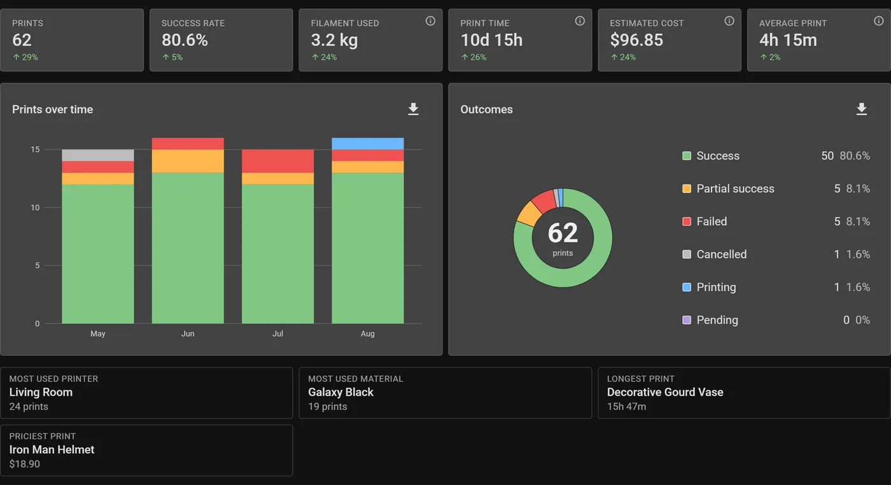Click the 15h 47m longest print duration

click(626, 407)
